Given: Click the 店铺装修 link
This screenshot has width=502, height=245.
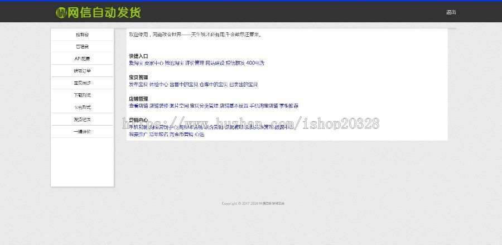Looking at the screenshot, I should 159,105.
